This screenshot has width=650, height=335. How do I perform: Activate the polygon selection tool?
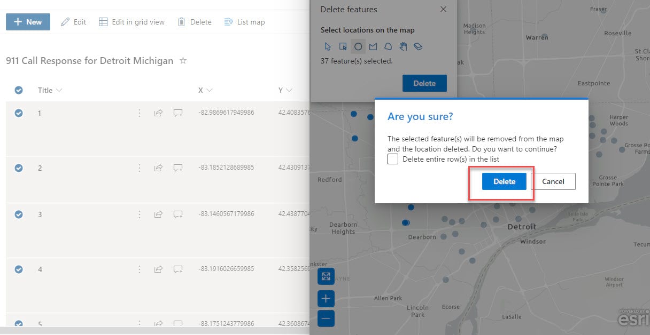point(373,46)
